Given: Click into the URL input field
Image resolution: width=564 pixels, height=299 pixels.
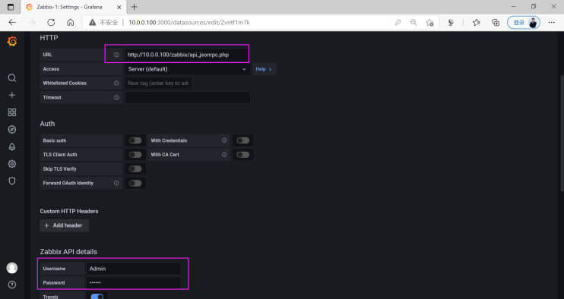Looking at the screenshot, I should tap(187, 55).
